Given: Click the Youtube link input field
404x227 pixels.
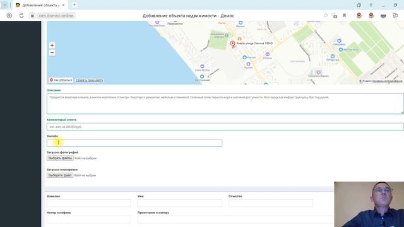Looking at the screenshot, I should 134,143.
